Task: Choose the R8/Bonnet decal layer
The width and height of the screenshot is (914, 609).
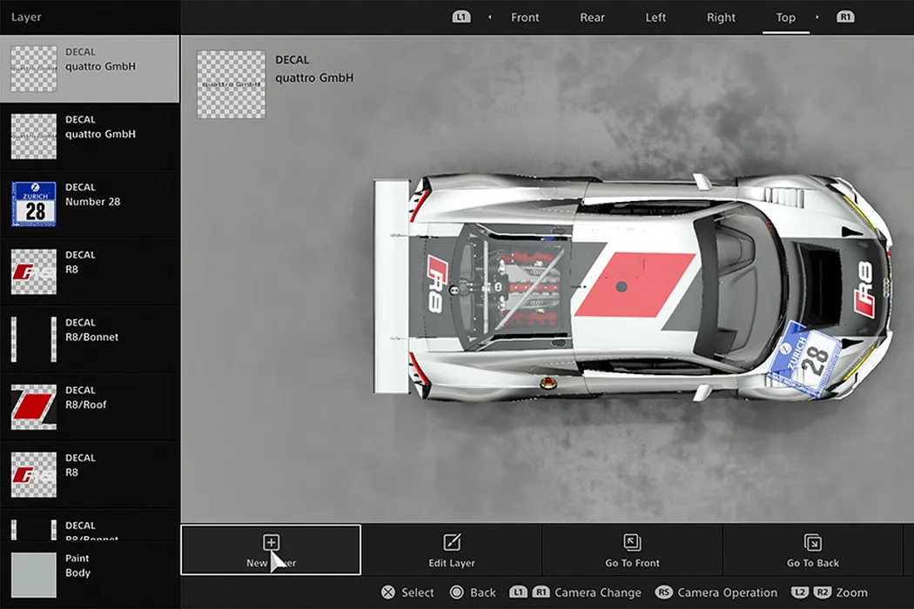Action: tap(90, 338)
